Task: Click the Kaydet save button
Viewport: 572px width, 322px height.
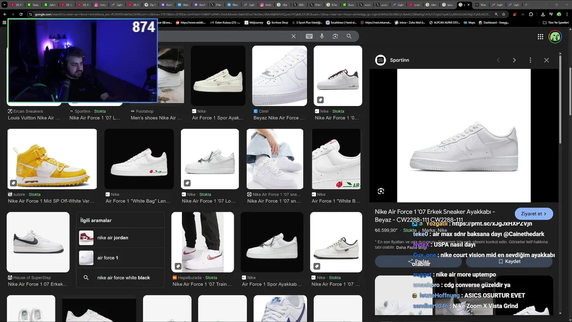Action: pos(509,261)
